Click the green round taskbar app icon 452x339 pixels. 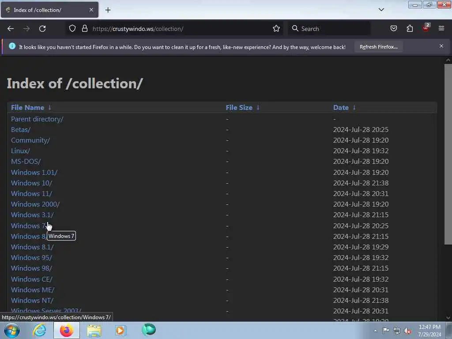tap(149, 330)
